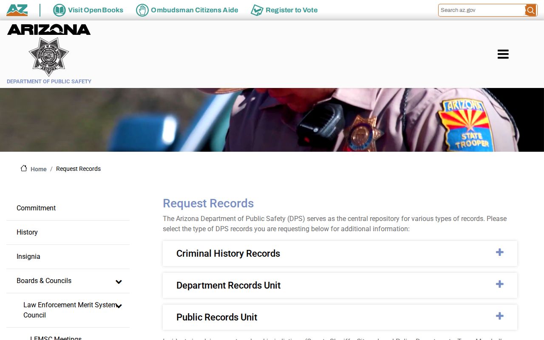Open the hamburger navigation menu
This screenshot has width=544, height=340.
tap(503, 54)
